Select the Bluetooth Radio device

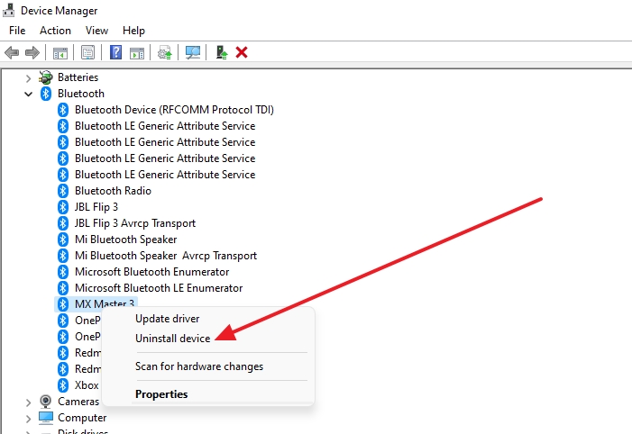coord(113,190)
